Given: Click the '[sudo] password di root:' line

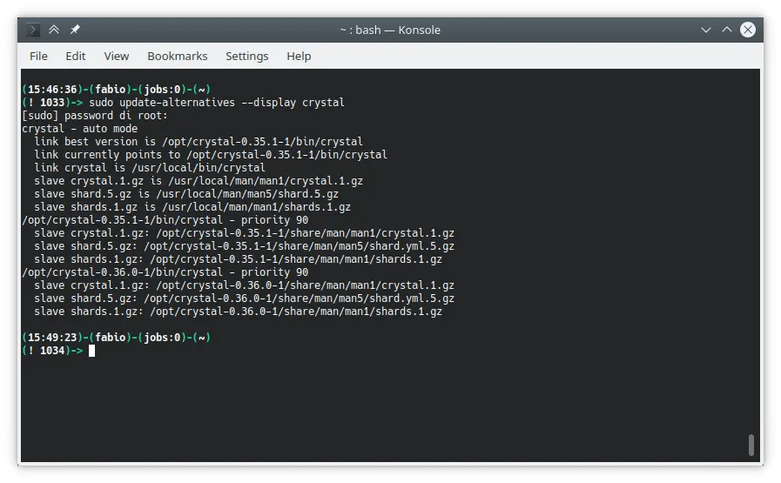Looking at the screenshot, I should [95, 116].
